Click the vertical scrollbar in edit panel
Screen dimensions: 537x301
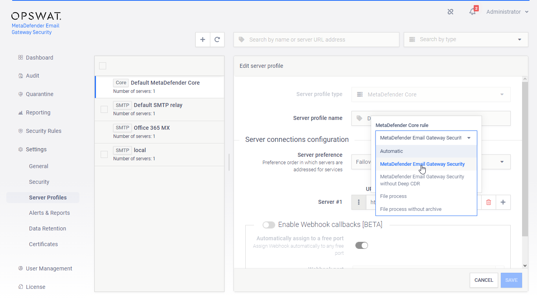pos(525,160)
